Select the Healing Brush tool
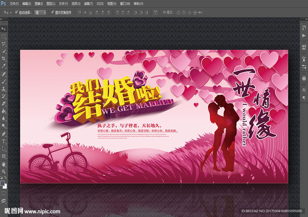 click(4, 74)
